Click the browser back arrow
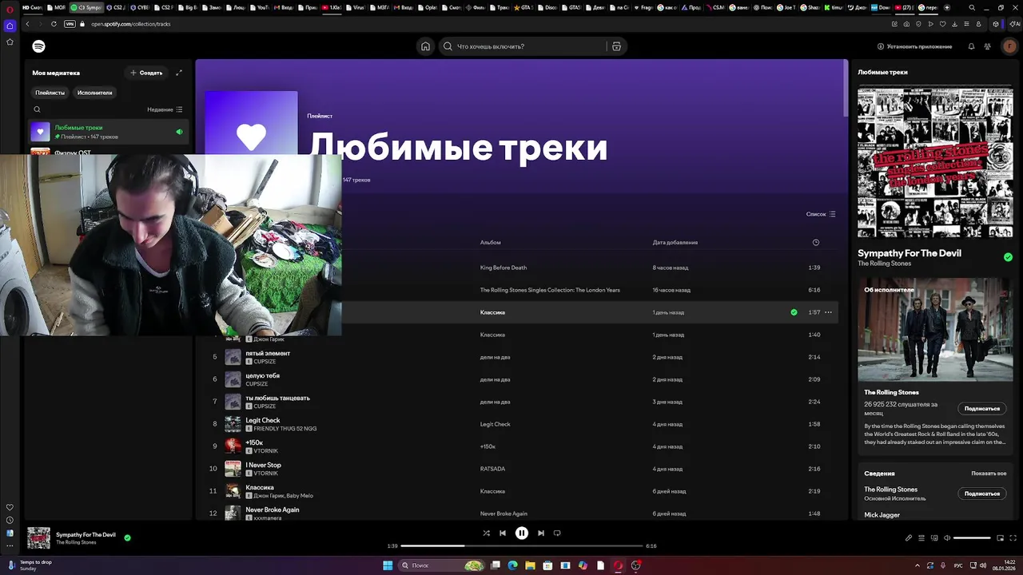 click(27, 24)
